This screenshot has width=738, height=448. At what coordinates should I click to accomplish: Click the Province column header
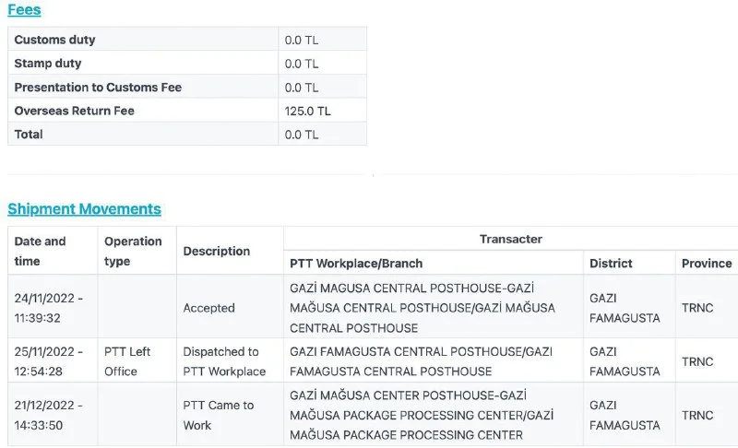pos(707,263)
